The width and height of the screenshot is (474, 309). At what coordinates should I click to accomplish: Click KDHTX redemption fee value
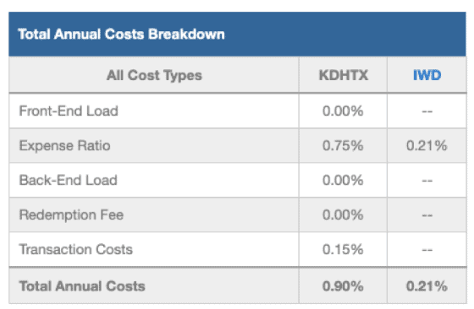point(343,215)
